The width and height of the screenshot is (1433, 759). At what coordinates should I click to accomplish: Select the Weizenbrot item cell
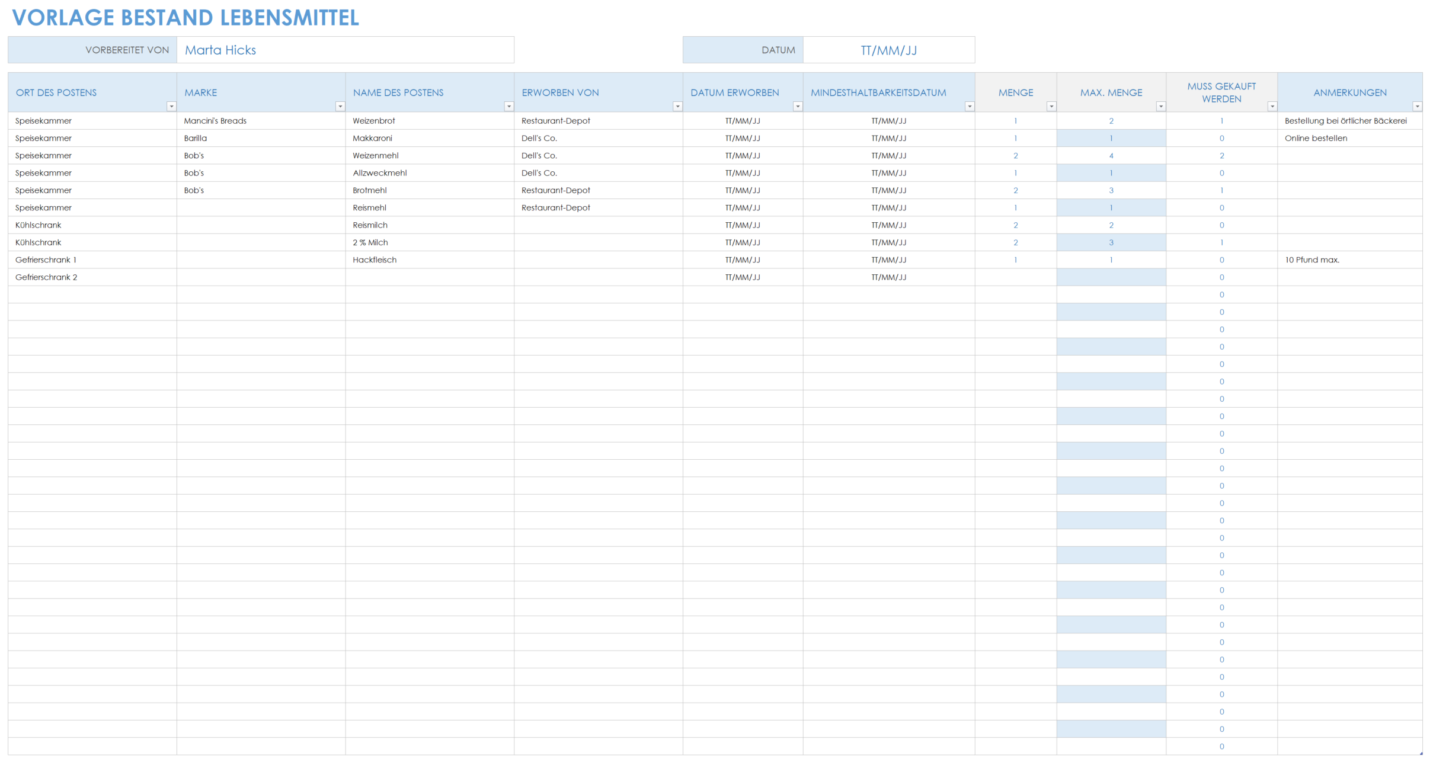tap(430, 121)
